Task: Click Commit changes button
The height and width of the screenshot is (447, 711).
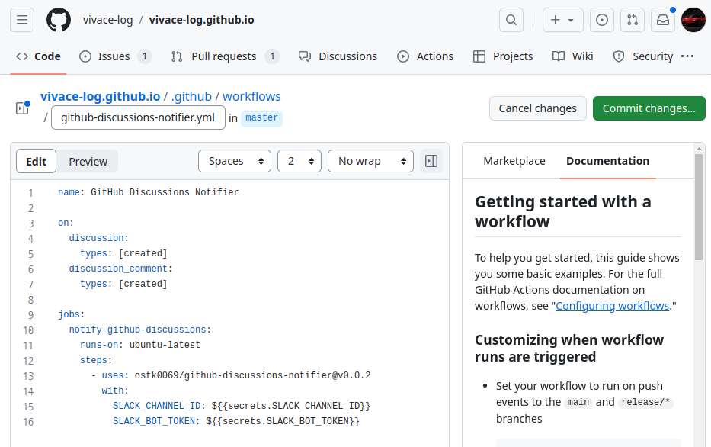Action: point(649,108)
